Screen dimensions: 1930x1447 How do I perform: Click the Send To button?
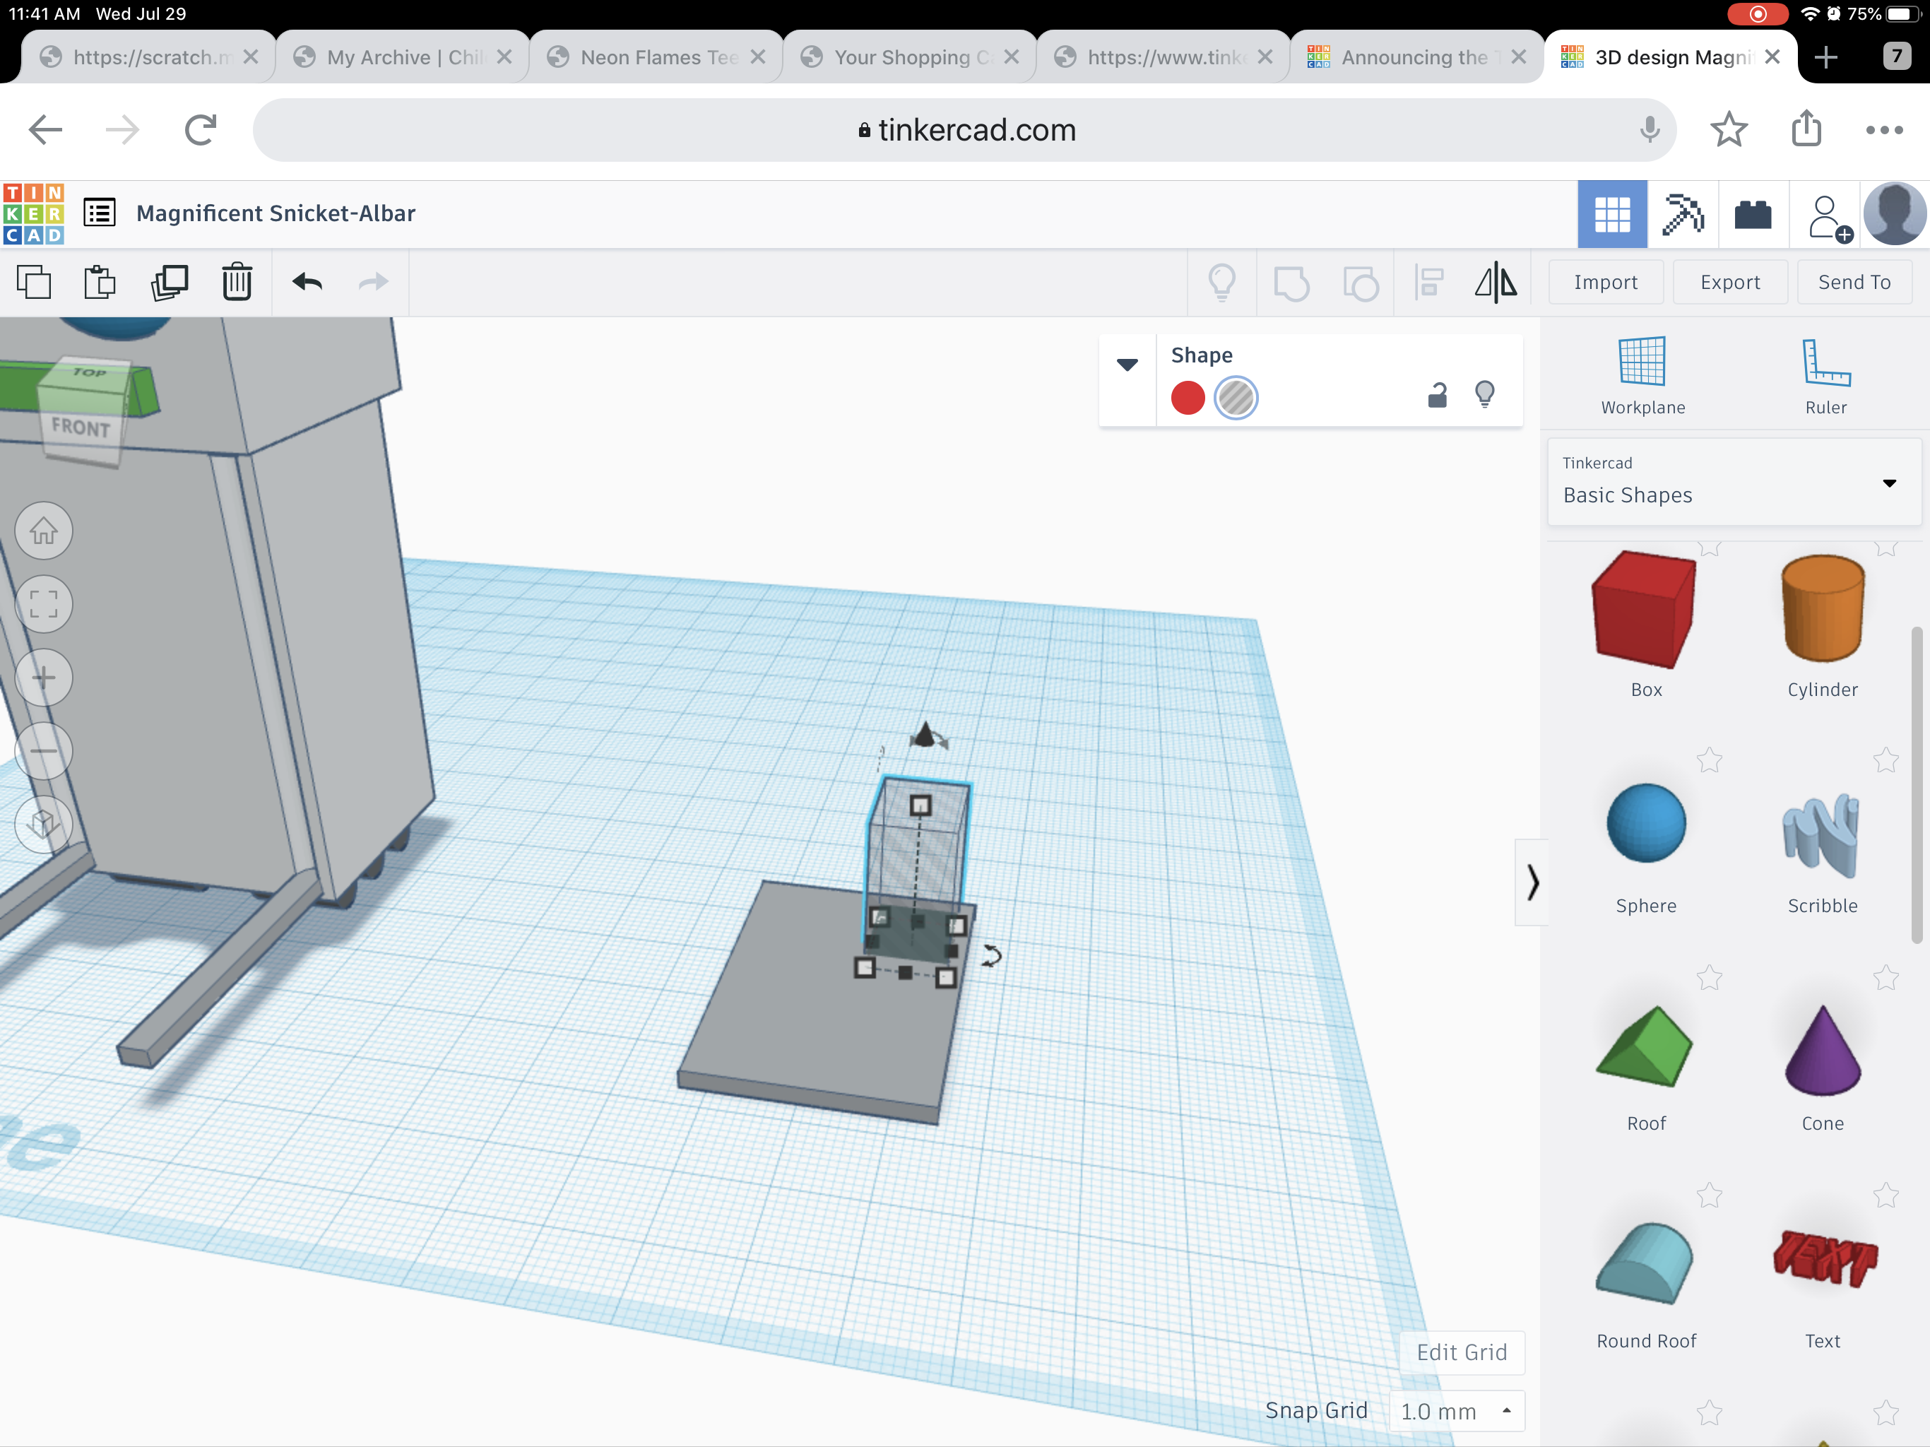click(x=1854, y=282)
